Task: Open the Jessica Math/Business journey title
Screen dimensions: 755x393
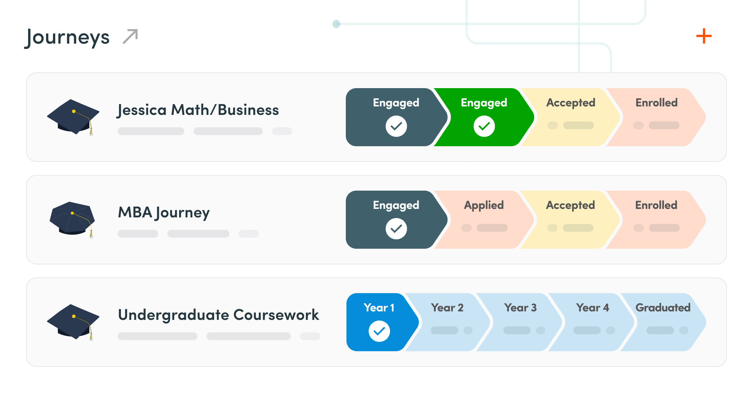Action: [198, 110]
